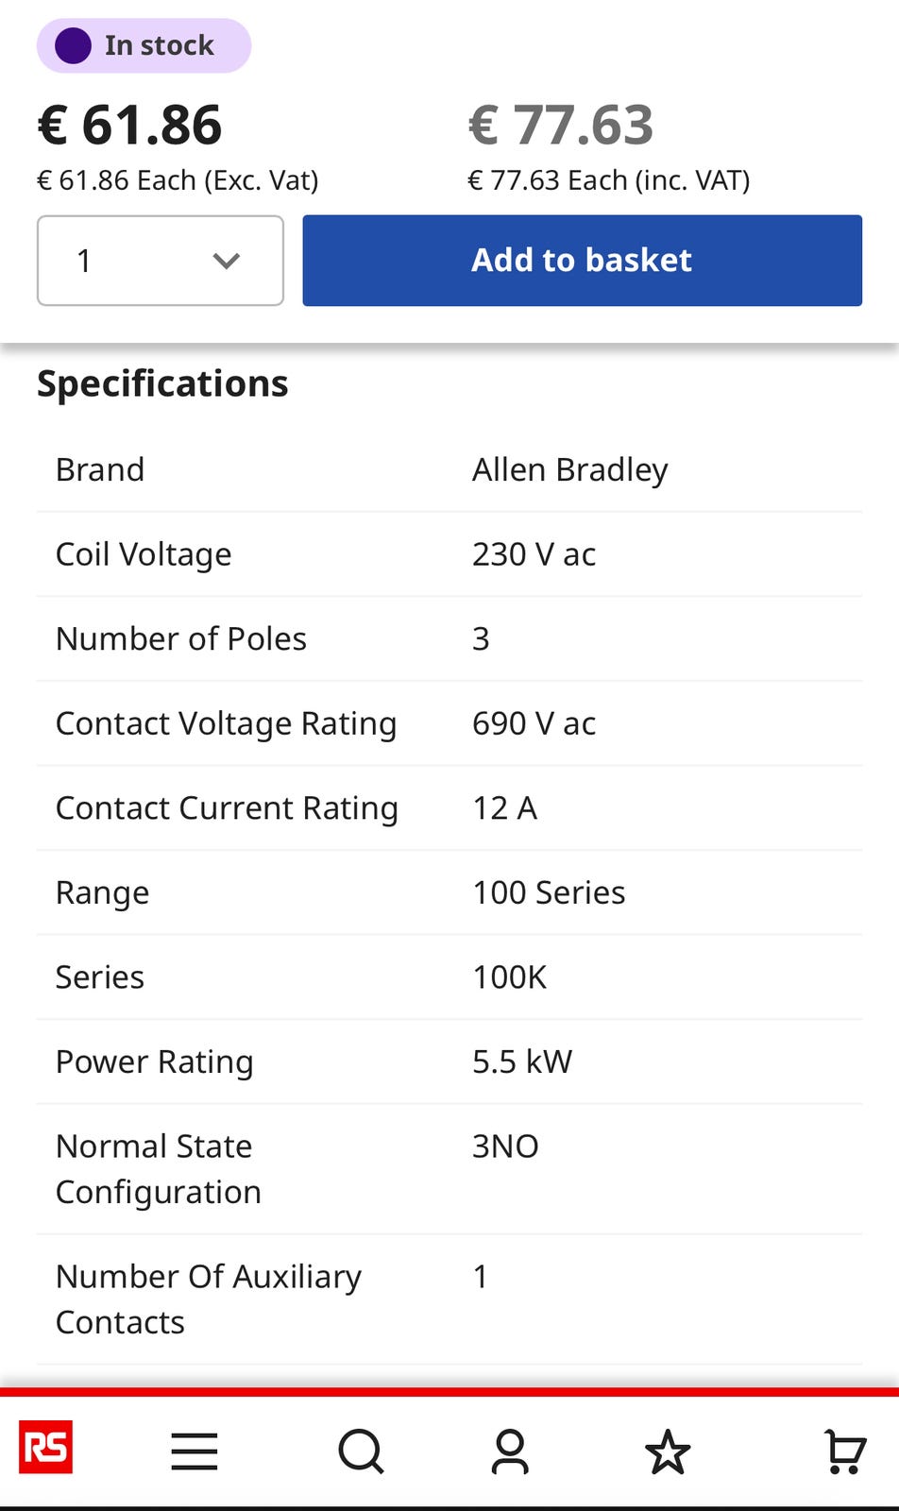
Task: Tap the € 77.63 including VAT price
Action: (x=560, y=125)
